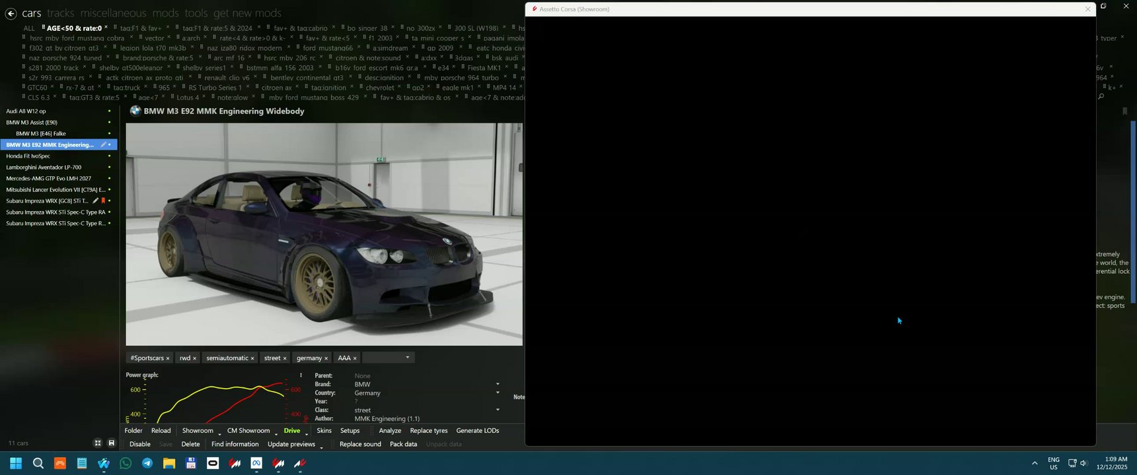This screenshot has height=475, width=1137.
Task: Click Update previews
Action: pos(291,444)
